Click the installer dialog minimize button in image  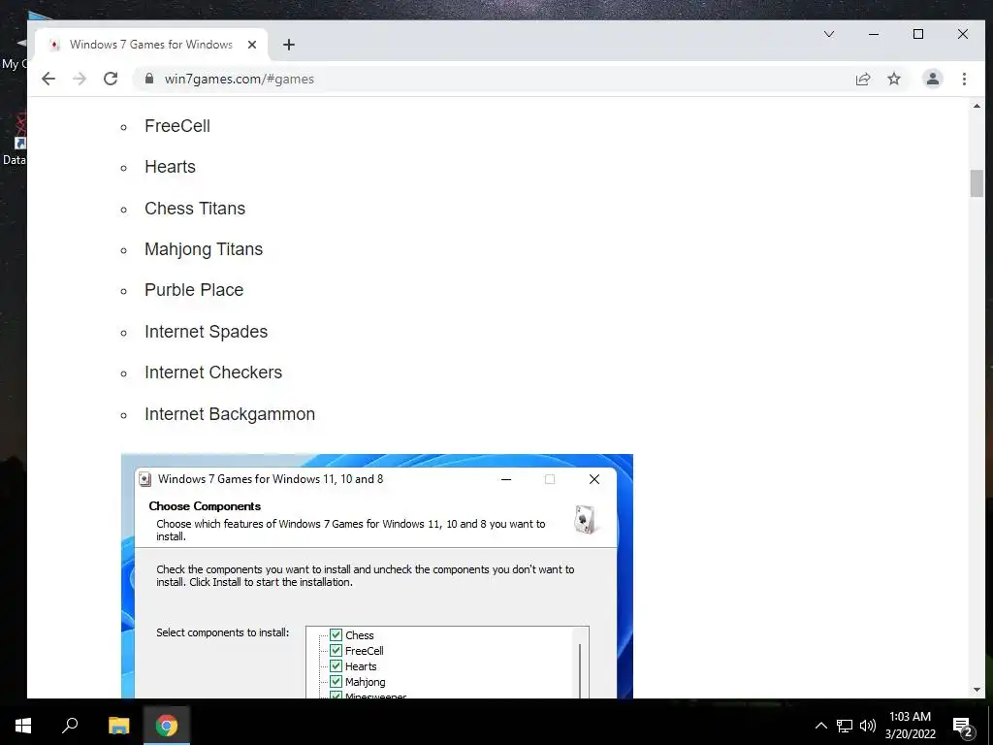(x=506, y=479)
